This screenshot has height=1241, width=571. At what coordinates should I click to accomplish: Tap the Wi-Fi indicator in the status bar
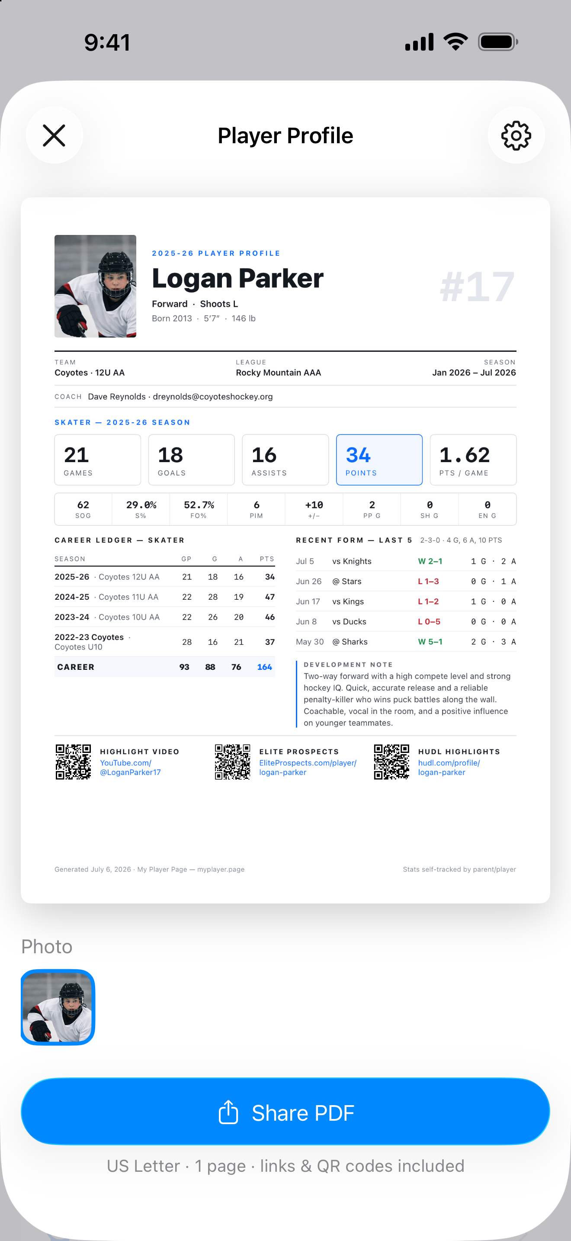point(456,42)
